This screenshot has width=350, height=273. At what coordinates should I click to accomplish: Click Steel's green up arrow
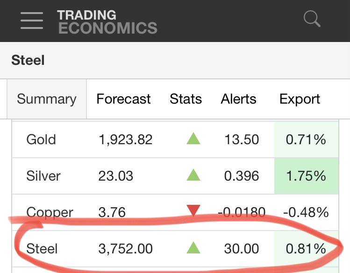click(193, 248)
